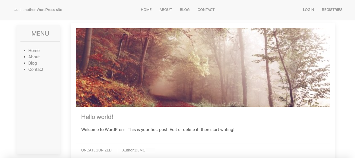Open About from the sidebar menu list
The height and width of the screenshot is (158, 355).
point(34,57)
